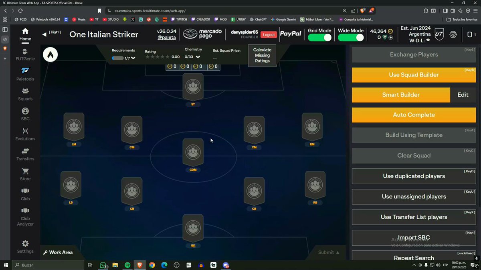Toggle Wide Mode switch
Image resolution: width=481 pixels, height=270 pixels.
coord(351,38)
